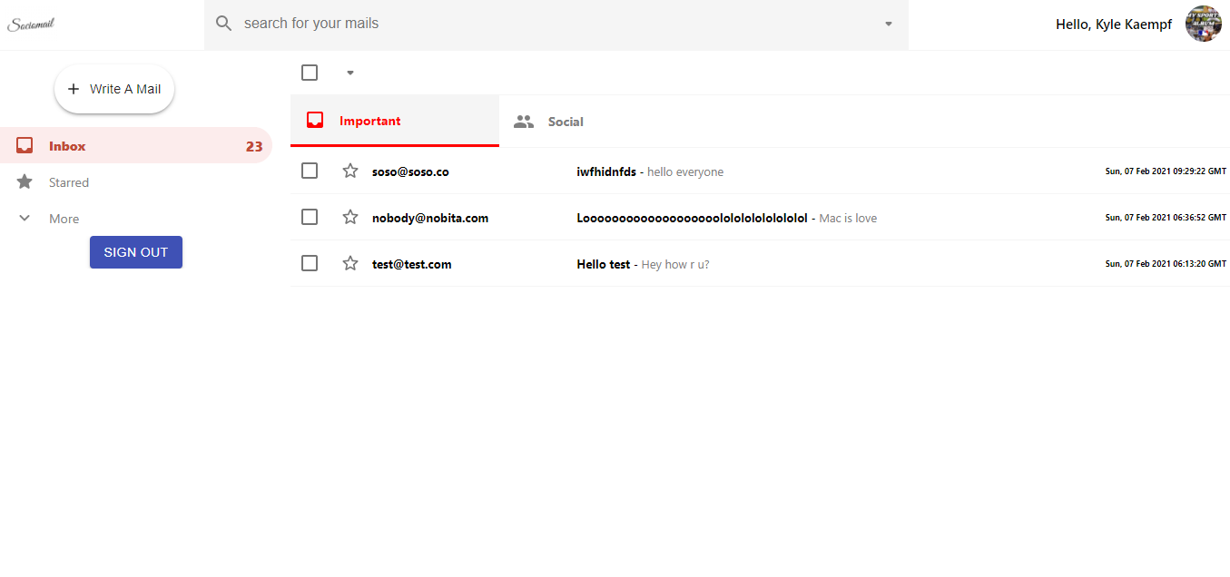Image resolution: width=1230 pixels, height=577 pixels.
Task: Click the Starred star icon in sidebar
Action: coord(25,182)
